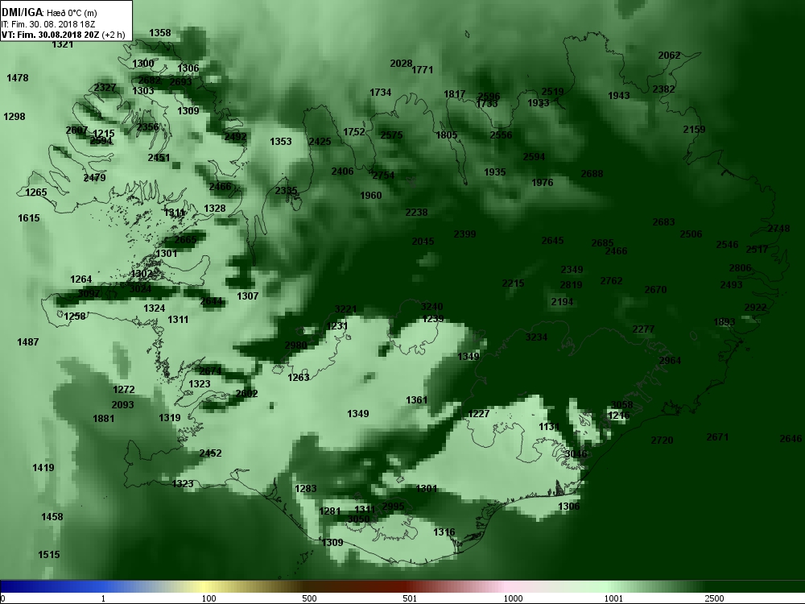Click the value 1960

click(x=370, y=195)
